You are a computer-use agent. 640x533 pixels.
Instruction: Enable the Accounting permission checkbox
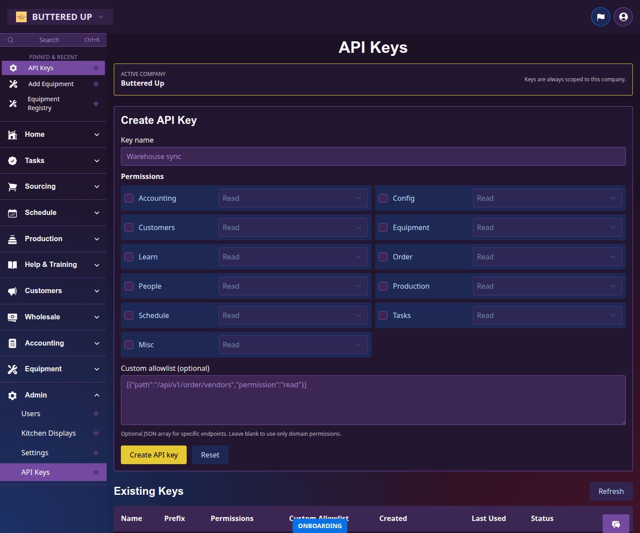129,198
